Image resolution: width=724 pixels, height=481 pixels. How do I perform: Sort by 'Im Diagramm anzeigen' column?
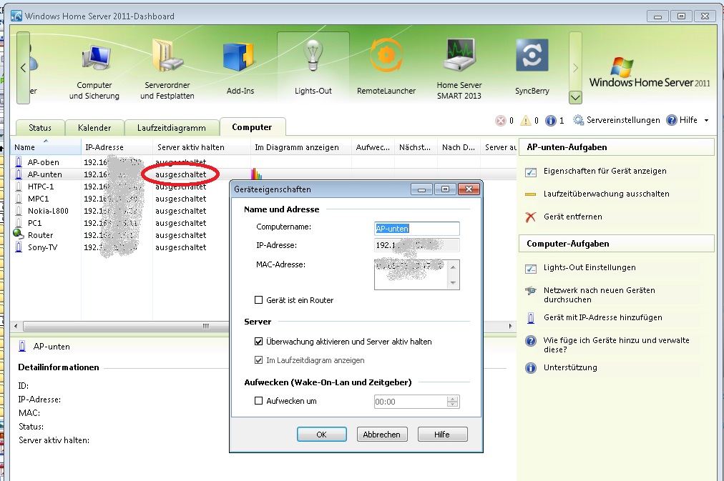(x=300, y=147)
